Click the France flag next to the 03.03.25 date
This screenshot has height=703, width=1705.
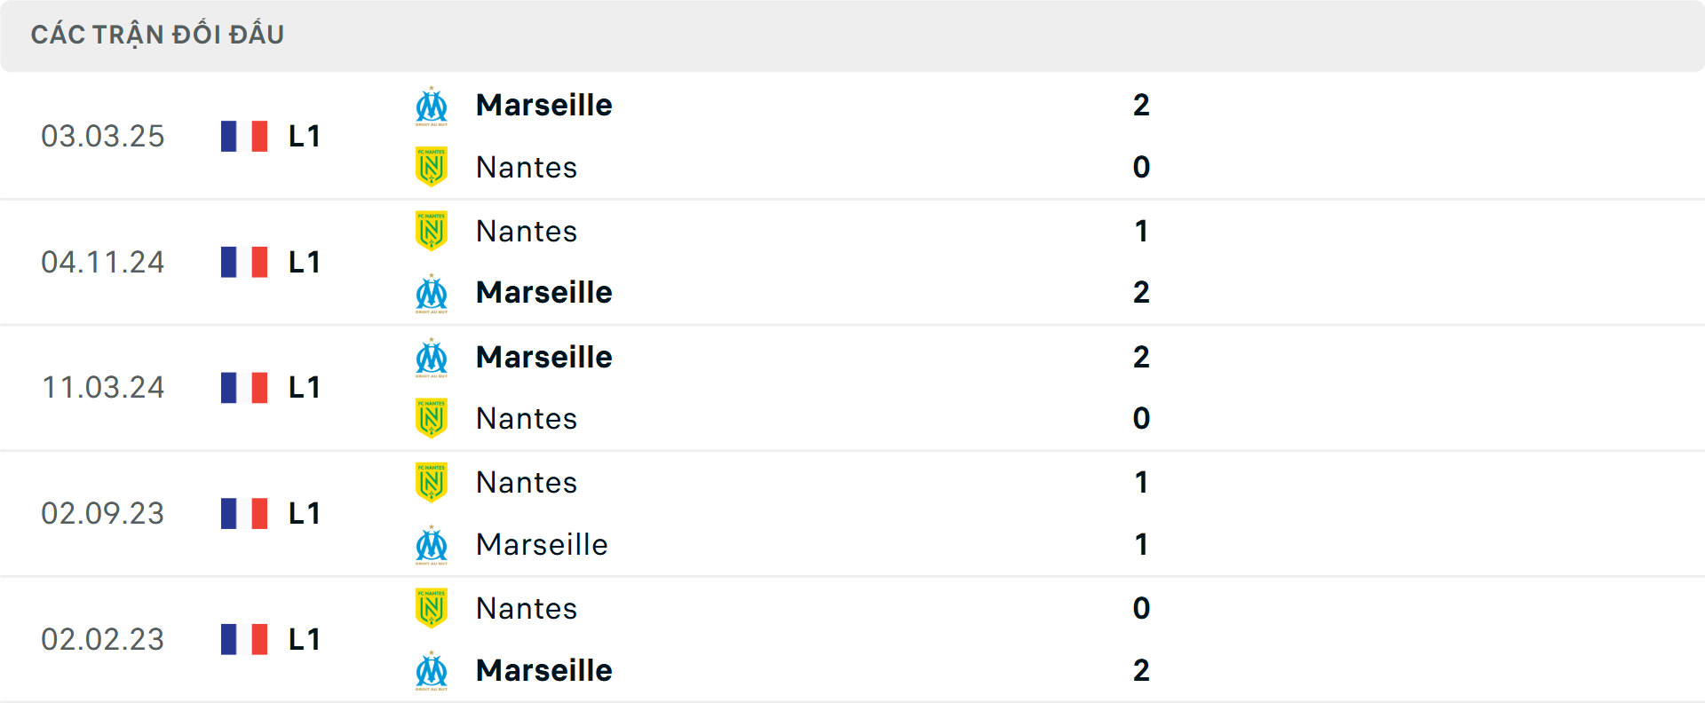pyautogui.click(x=243, y=136)
